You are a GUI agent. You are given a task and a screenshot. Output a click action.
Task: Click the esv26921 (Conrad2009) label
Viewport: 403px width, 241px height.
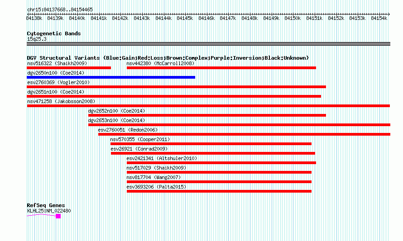[139, 149]
